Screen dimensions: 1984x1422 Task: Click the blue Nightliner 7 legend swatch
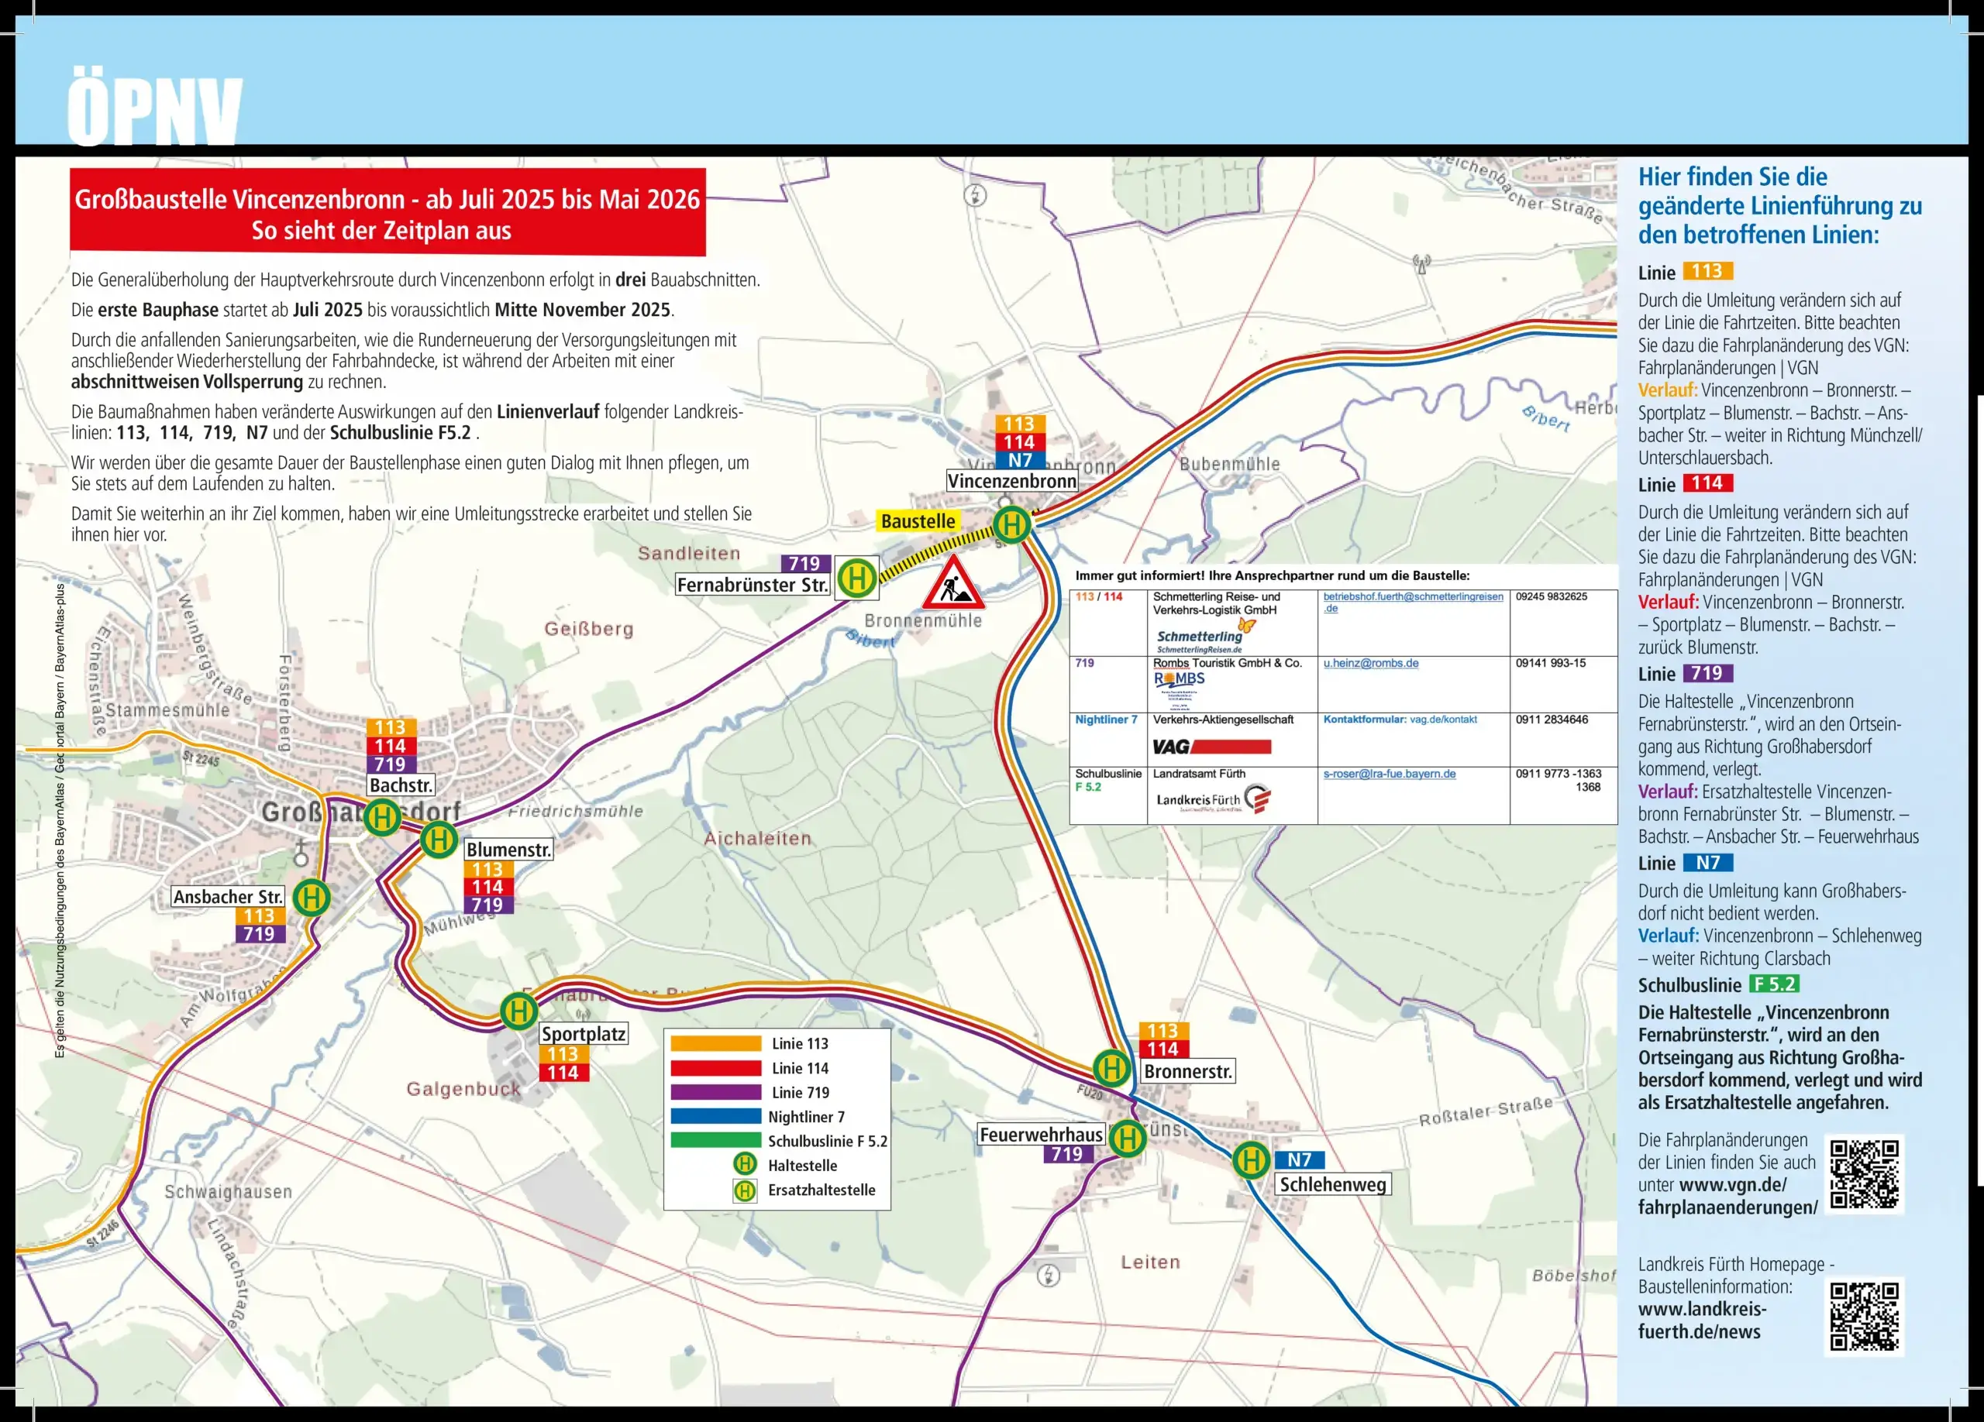(x=715, y=1116)
